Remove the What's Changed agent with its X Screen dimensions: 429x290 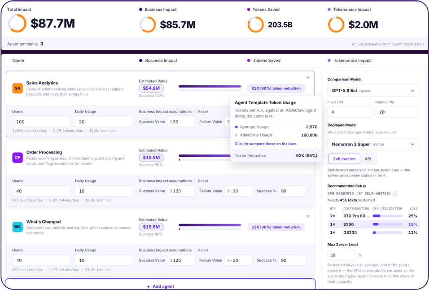308,216
